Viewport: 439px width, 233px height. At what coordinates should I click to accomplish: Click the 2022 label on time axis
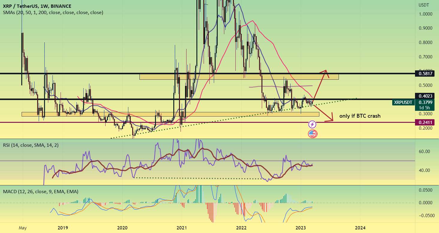[x=241, y=228]
